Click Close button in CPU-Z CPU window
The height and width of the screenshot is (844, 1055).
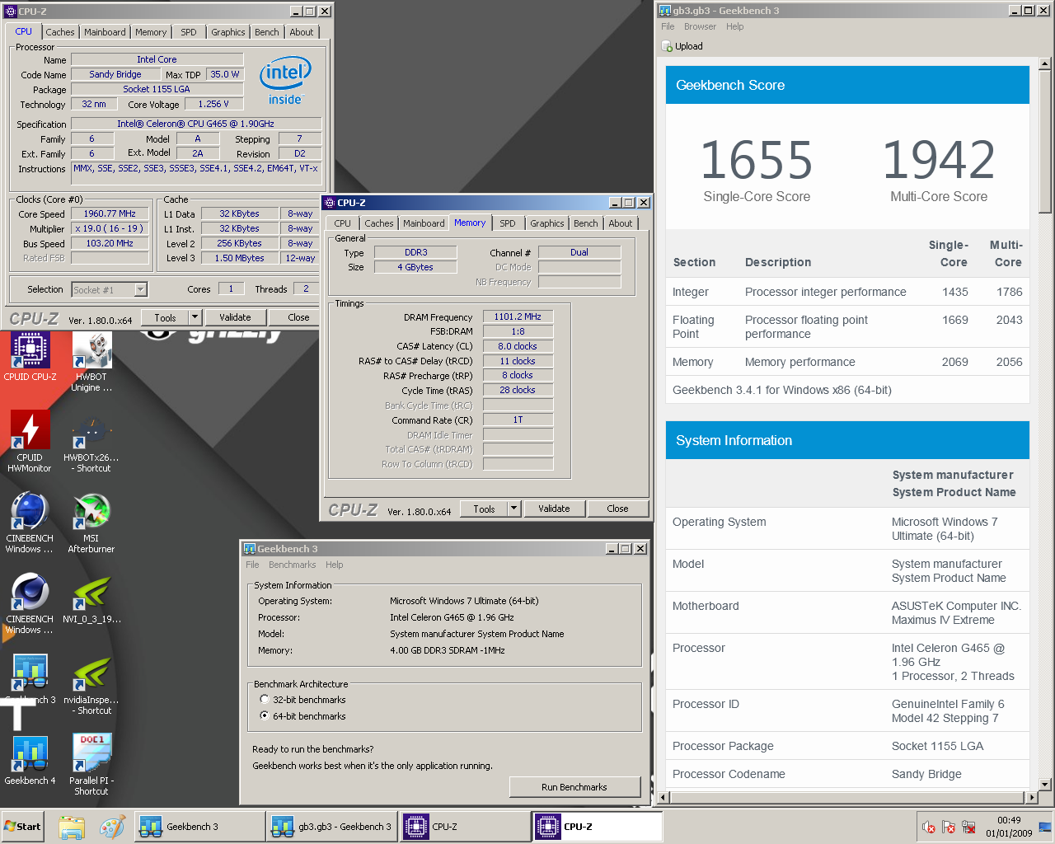[298, 317]
